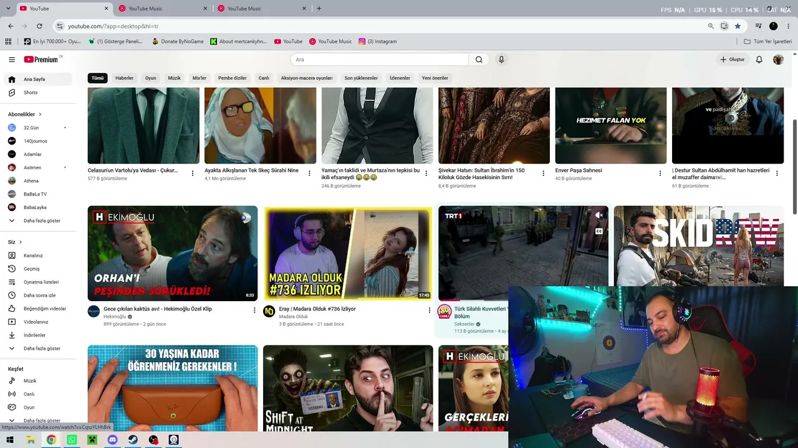The width and height of the screenshot is (798, 448).
Task: Click the Chrome address bar URL
Action: click(113, 26)
